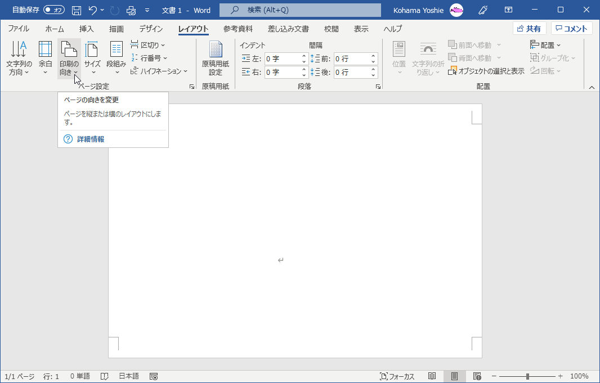Switch to the 描画 (Draw) tab
Screen dimensions: 600x383
pos(117,29)
